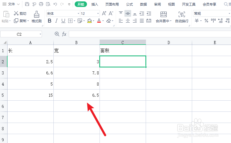Click the formula bar input field

150,34
